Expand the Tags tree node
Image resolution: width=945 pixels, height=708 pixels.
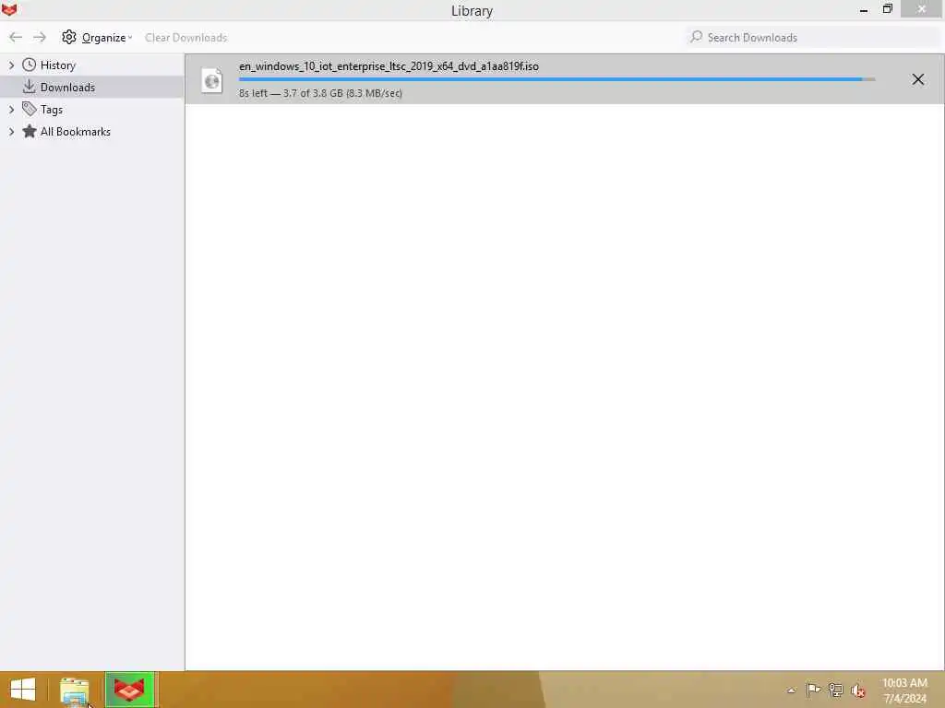(11, 110)
